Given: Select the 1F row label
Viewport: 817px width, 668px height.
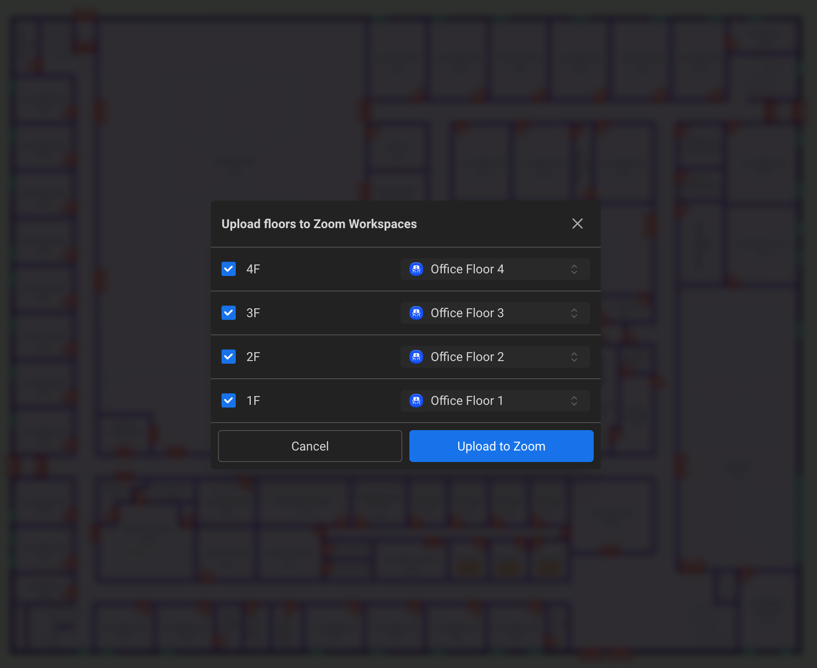Looking at the screenshot, I should point(253,400).
